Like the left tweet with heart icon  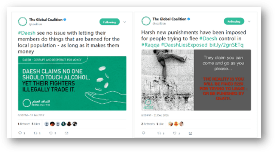pyautogui.click(x=51, y=133)
